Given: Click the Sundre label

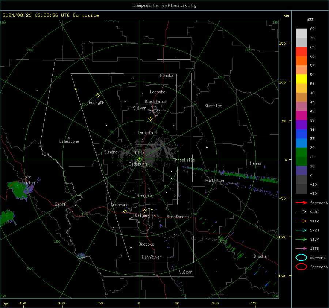Looking at the screenshot, I should [x=111, y=152].
